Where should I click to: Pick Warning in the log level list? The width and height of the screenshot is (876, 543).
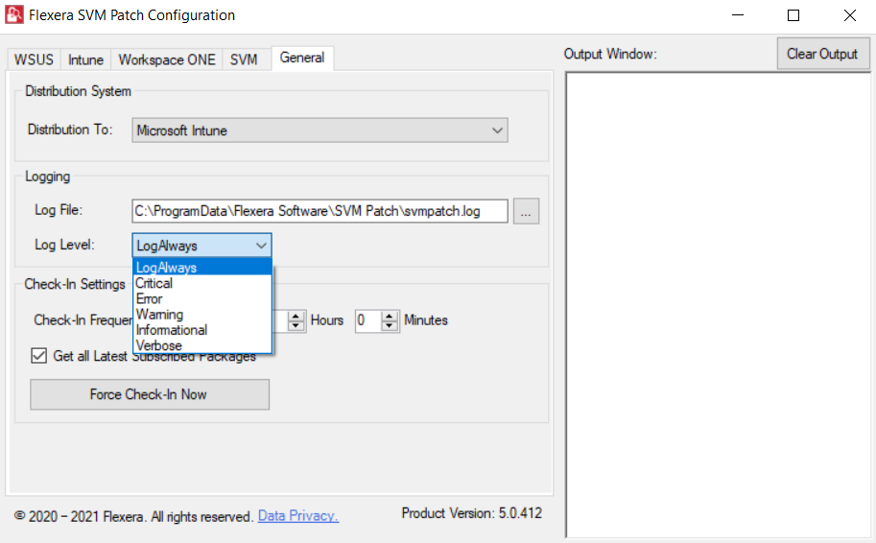click(x=159, y=315)
